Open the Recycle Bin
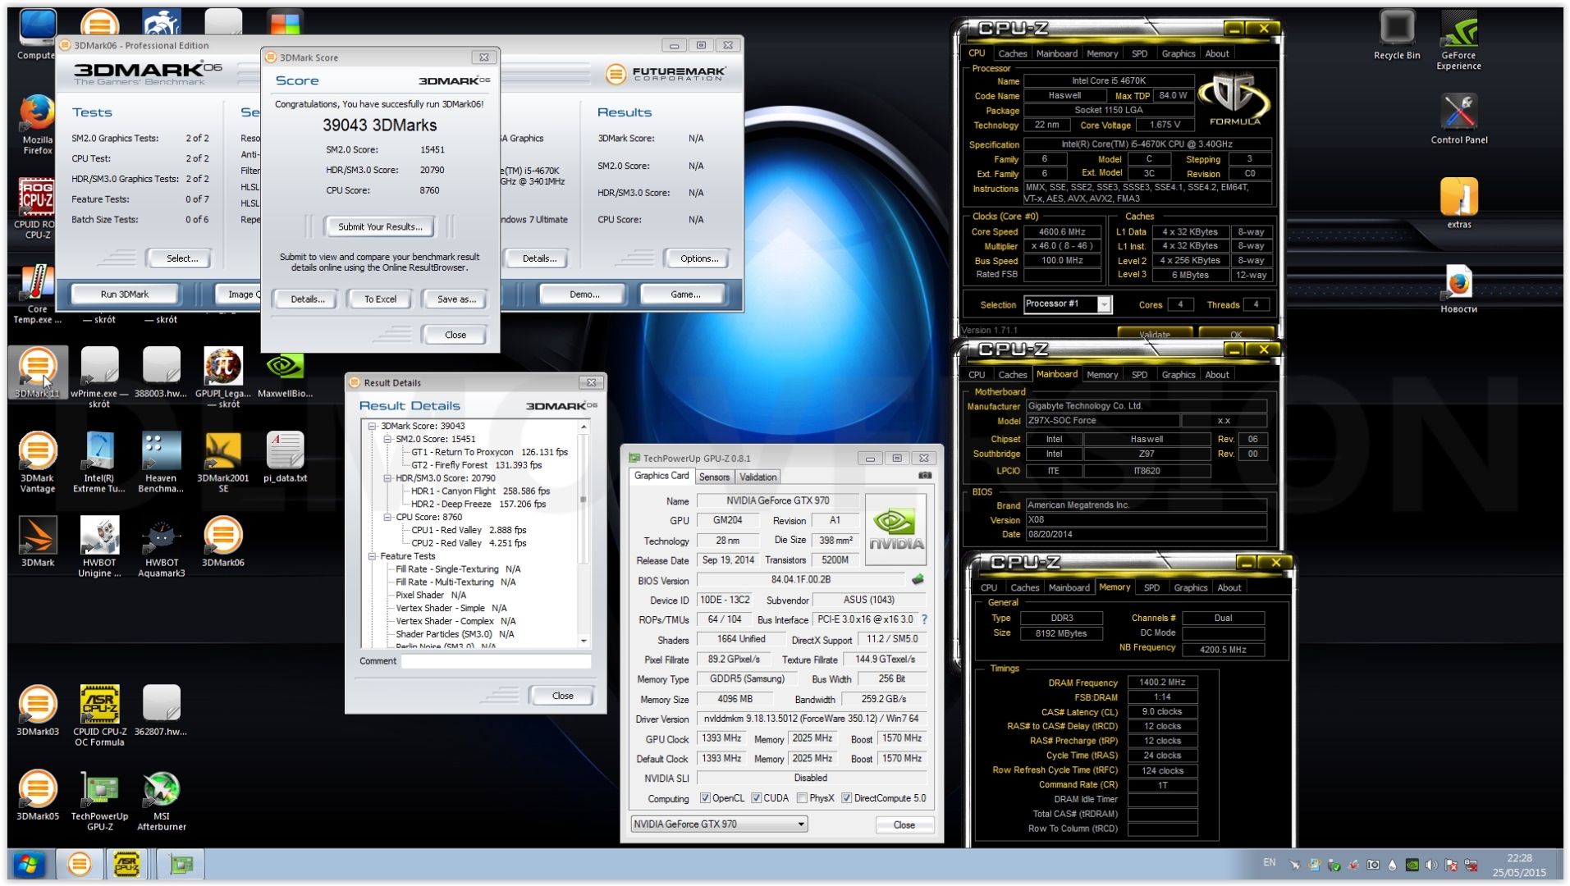 [x=1396, y=35]
